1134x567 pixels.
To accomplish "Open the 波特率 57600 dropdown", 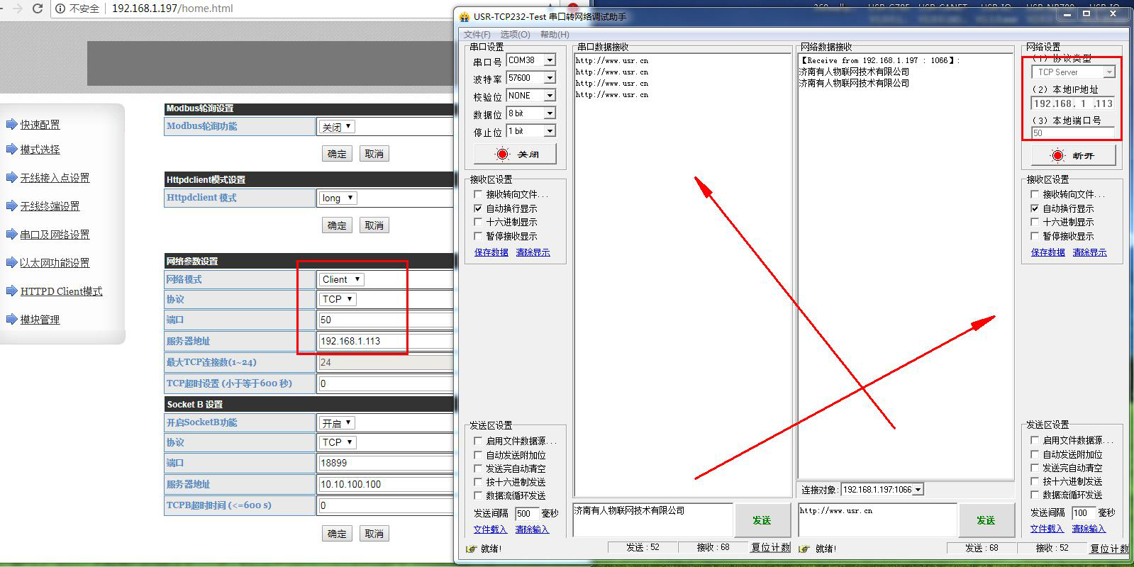I will click(x=550, y=78).
